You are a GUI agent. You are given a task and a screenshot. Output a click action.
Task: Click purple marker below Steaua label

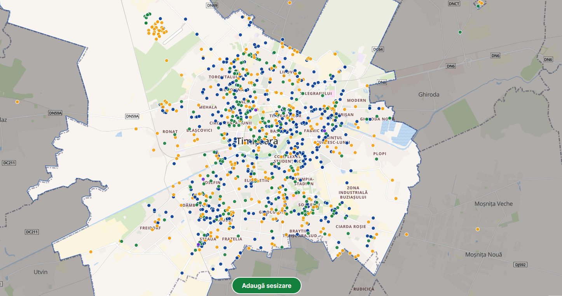(x=199, y=245)
